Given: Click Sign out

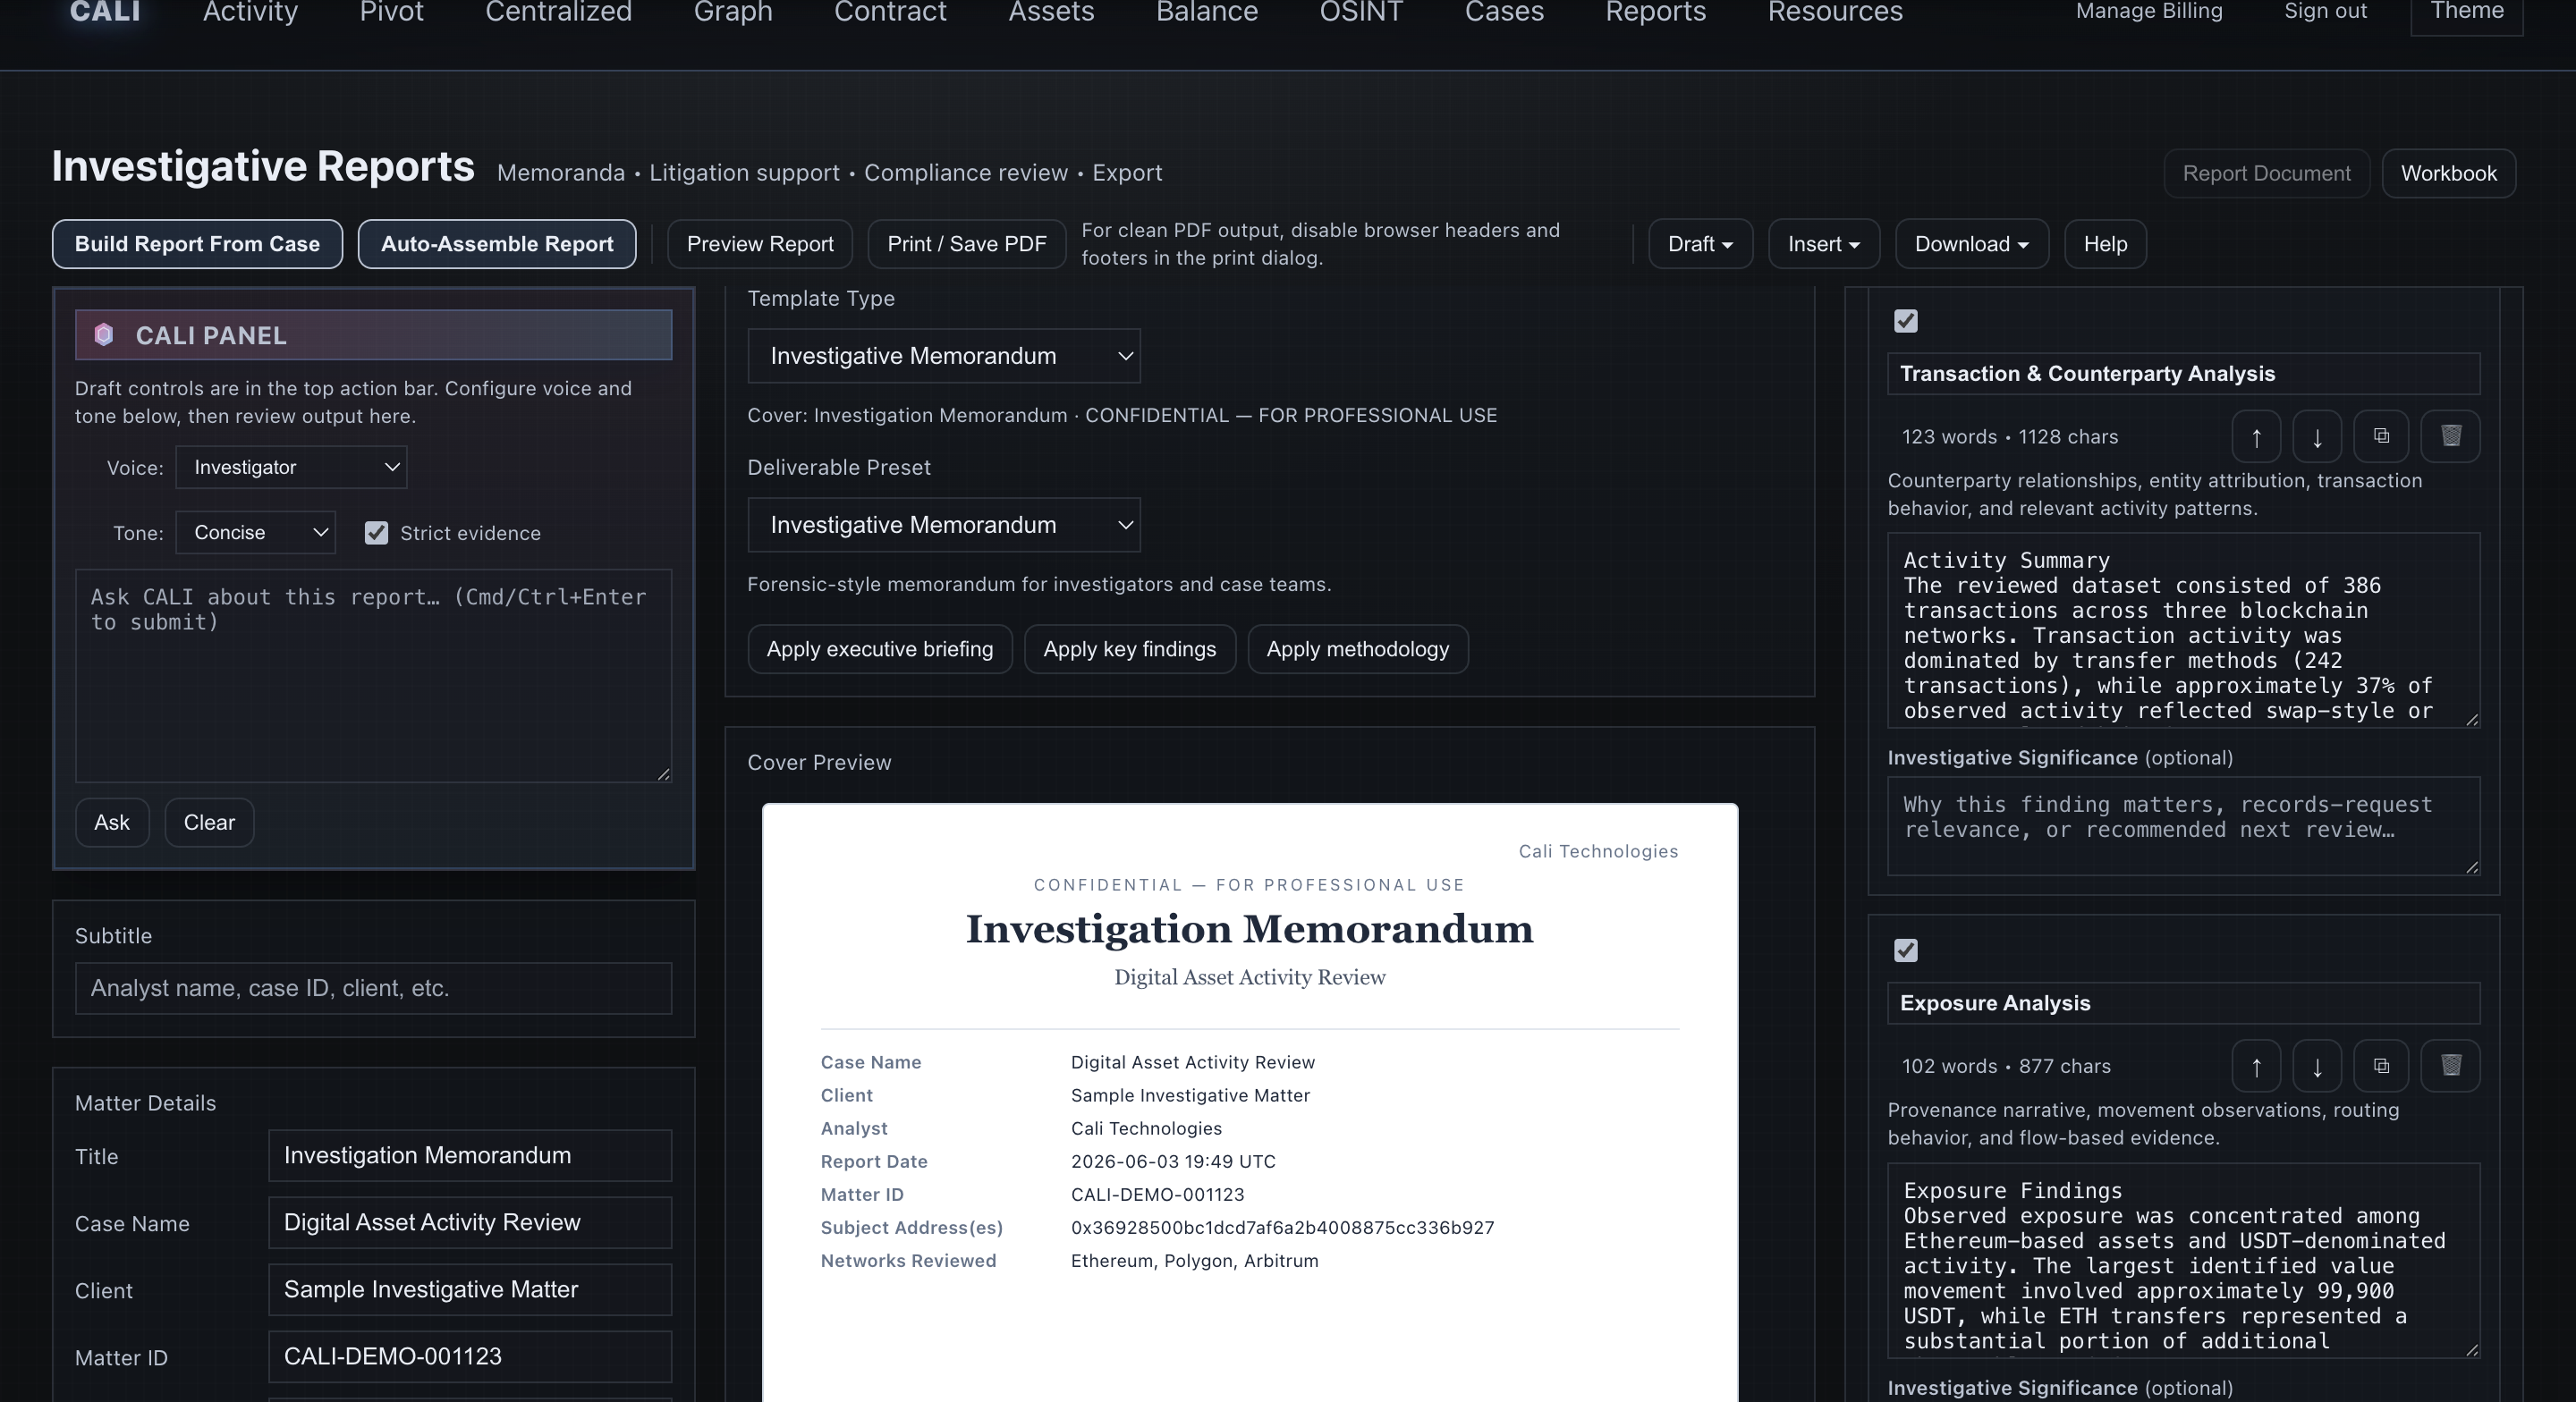Looking at the screenshot, I should pos(2325,11).
